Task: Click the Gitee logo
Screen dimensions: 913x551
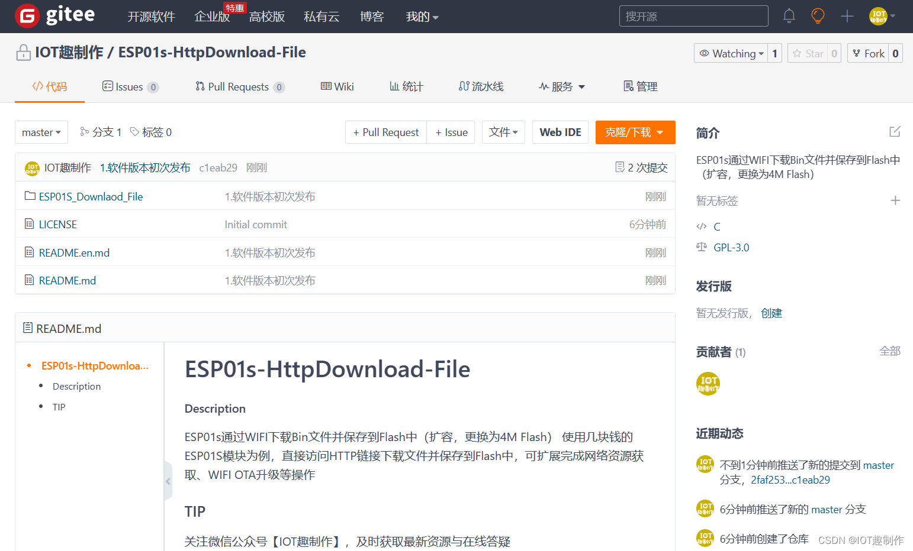Action: coord(55,16)
